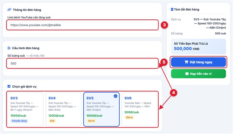Click the blue checkmark on SV5 card

click(x=115, y=96)
